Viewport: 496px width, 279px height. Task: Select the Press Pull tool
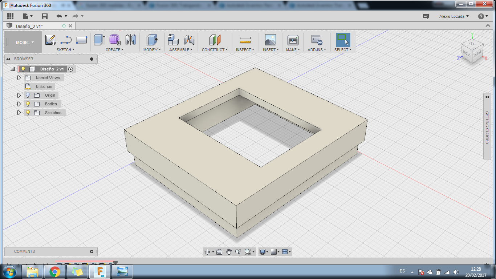(152, 40)
